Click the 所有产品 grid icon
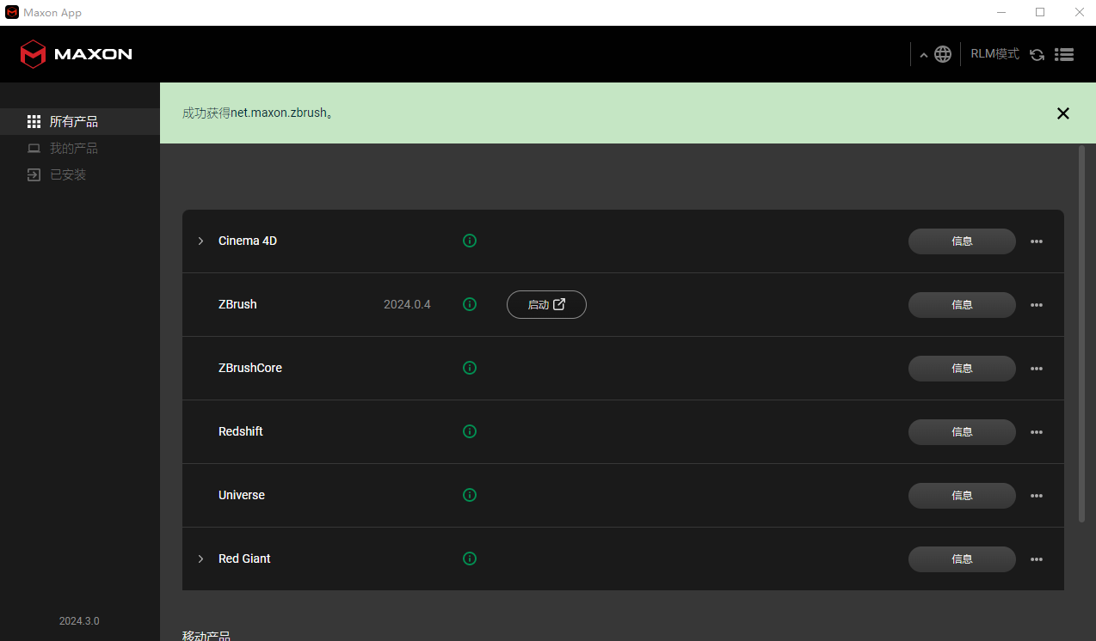 tap(34, 122)
